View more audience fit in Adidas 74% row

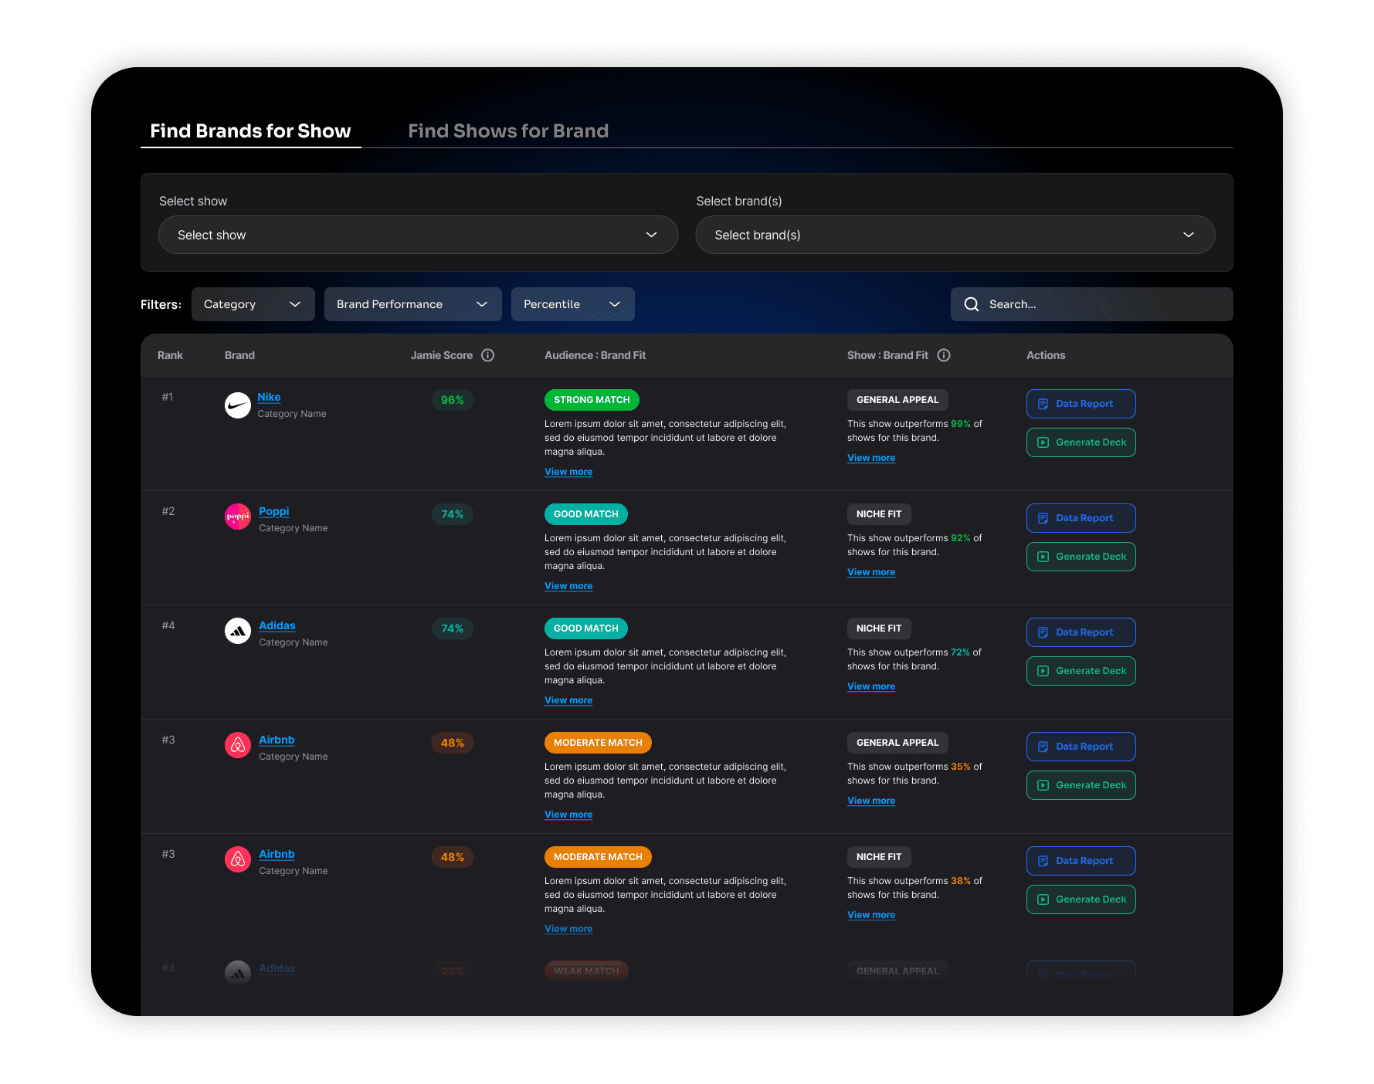tap(568, 700)
